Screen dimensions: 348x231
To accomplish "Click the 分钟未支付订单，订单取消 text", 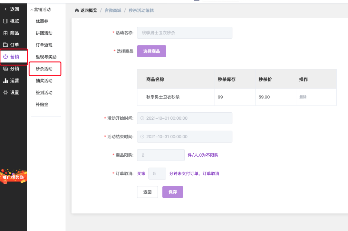I will [194, 174].
